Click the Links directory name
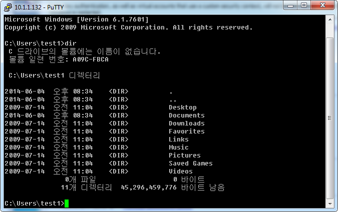The width and height of the screenshot is (338, 212). (x=179, y=139)
